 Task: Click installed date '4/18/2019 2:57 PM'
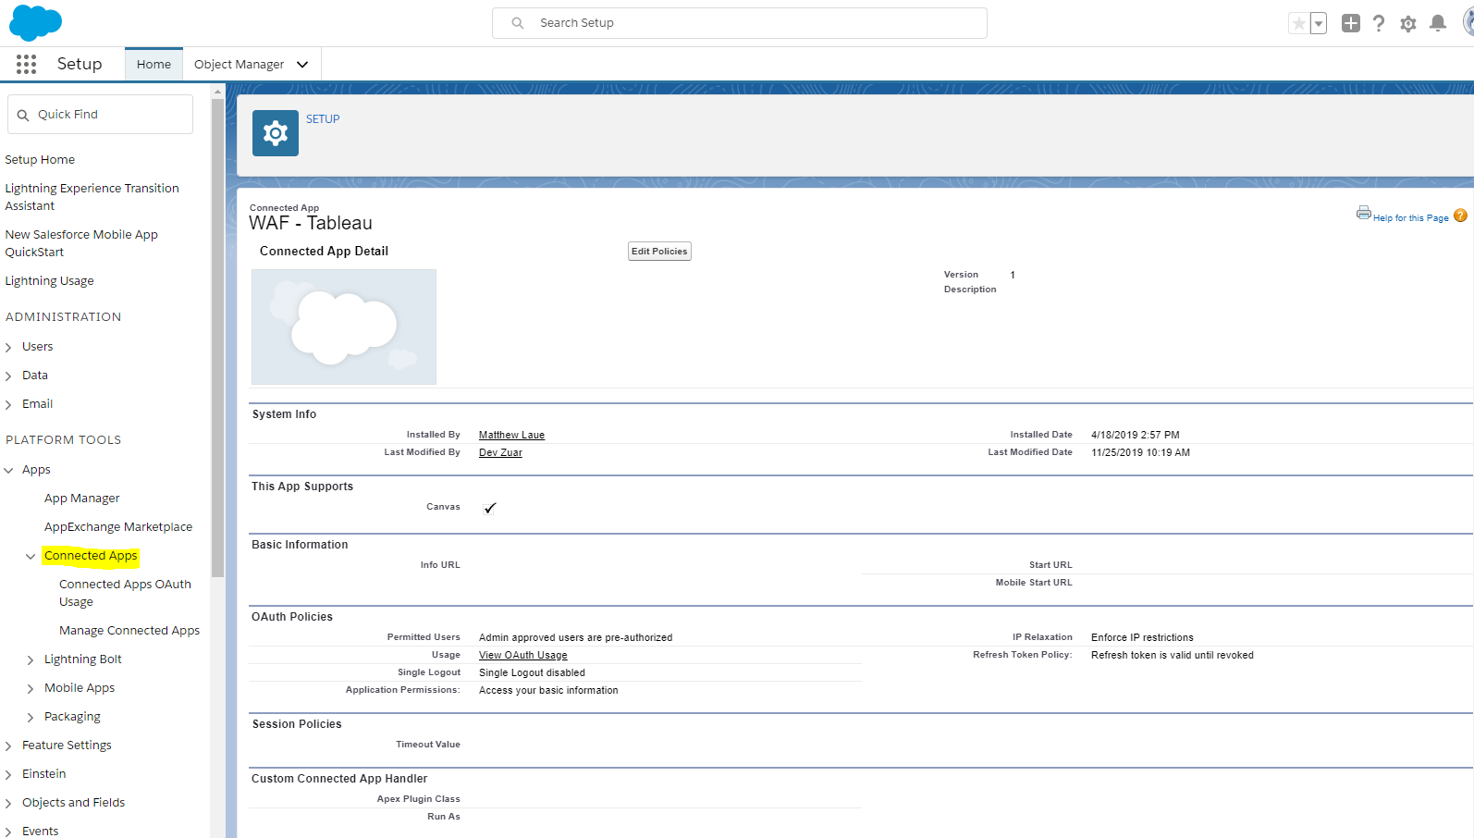(x=1136, y=435)
